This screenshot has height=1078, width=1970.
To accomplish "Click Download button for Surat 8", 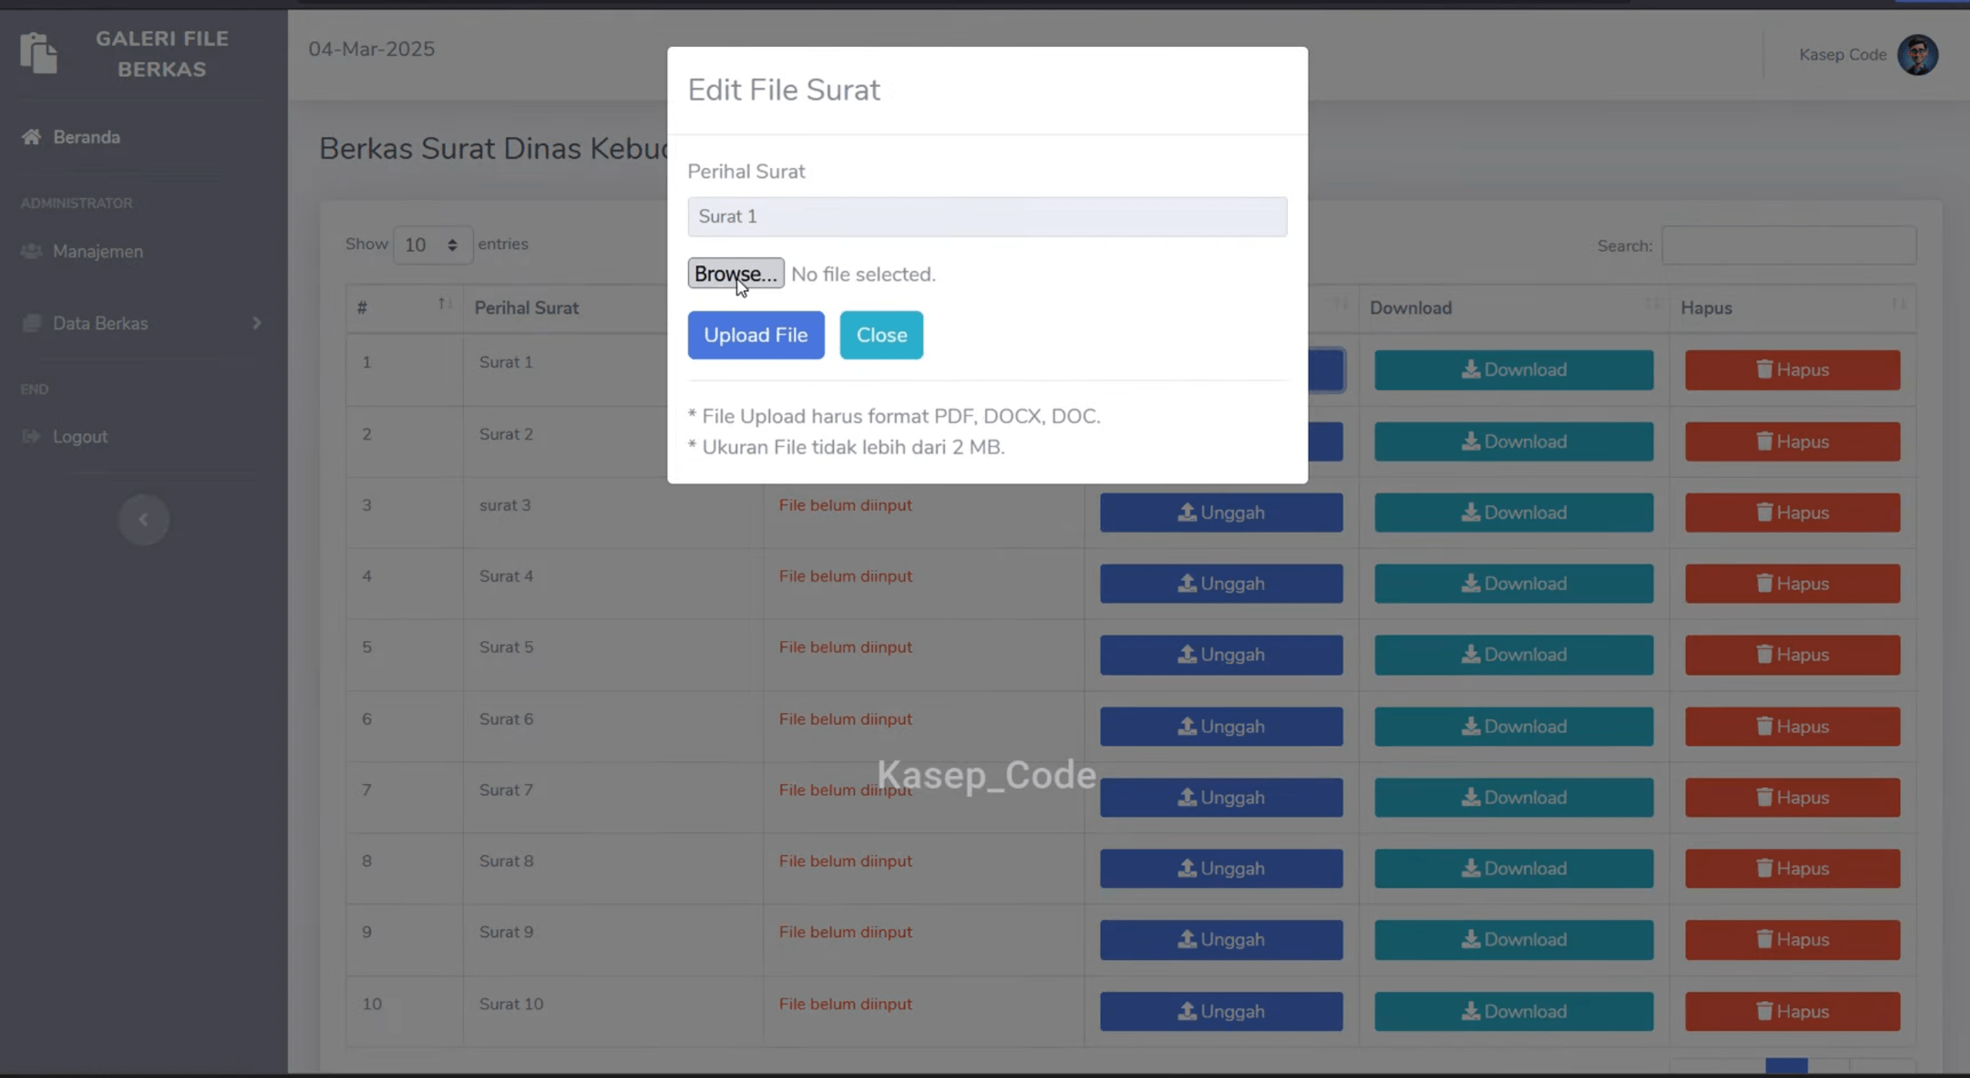I will pyautogui.click(x=1513, y=868).
